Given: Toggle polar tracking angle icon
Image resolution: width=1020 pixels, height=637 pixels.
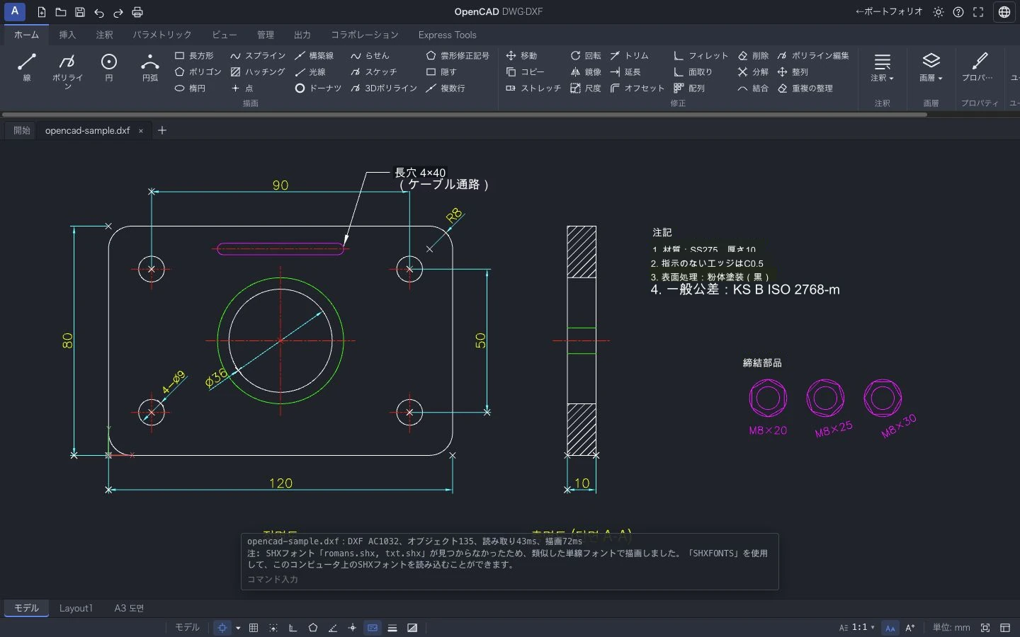Looking at the screenshot, I should coord(333,628).
